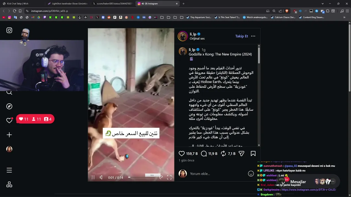This screenshot has width=351, height=197.
Task: Click Orijinal ses audio link
Action: (x=197, y=39)
